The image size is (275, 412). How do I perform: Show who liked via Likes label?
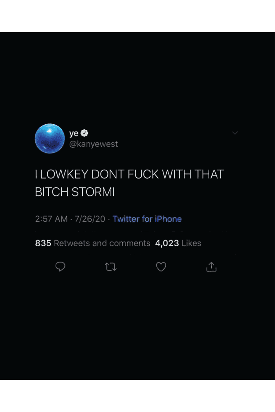point(191,243)
